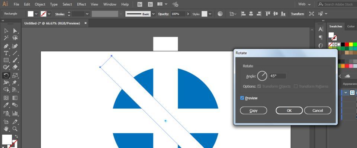
Task: Select the Paintbrush tool
Action: (15, 60)
